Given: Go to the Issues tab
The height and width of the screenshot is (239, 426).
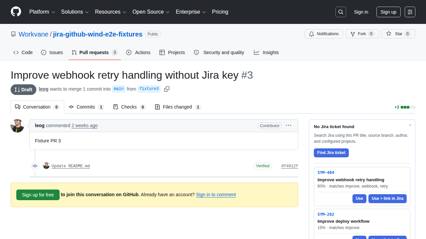Looking at the screenshot, I should 52,52.
